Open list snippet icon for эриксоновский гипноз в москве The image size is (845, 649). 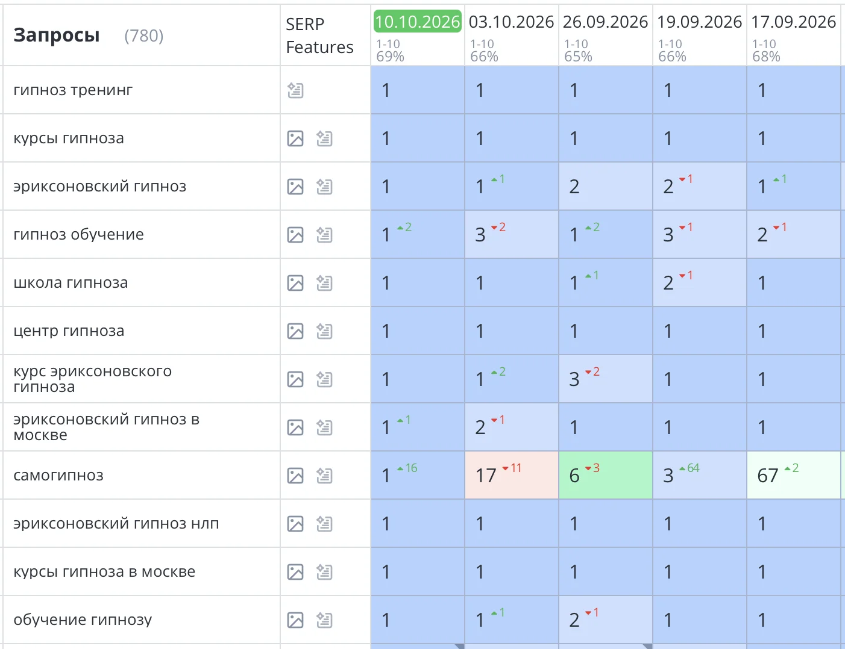pos(324,427)
